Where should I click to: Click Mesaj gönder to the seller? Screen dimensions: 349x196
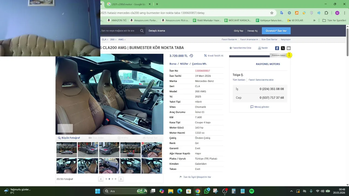pos(260,107)
